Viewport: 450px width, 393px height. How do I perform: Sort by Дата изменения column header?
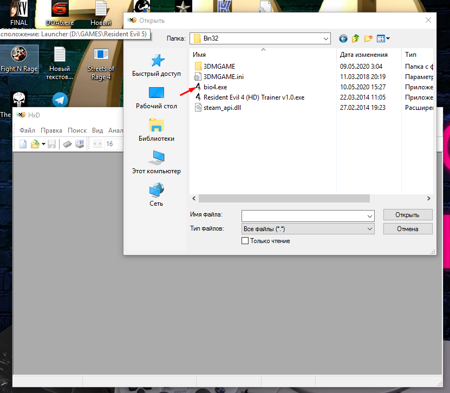pyautogui.click(x=369, y=55)
